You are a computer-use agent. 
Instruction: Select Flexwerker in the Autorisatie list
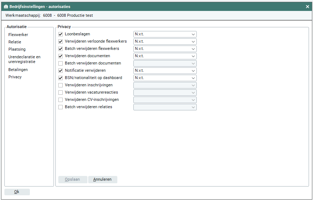pyautogui.click(x=18, y=35)
